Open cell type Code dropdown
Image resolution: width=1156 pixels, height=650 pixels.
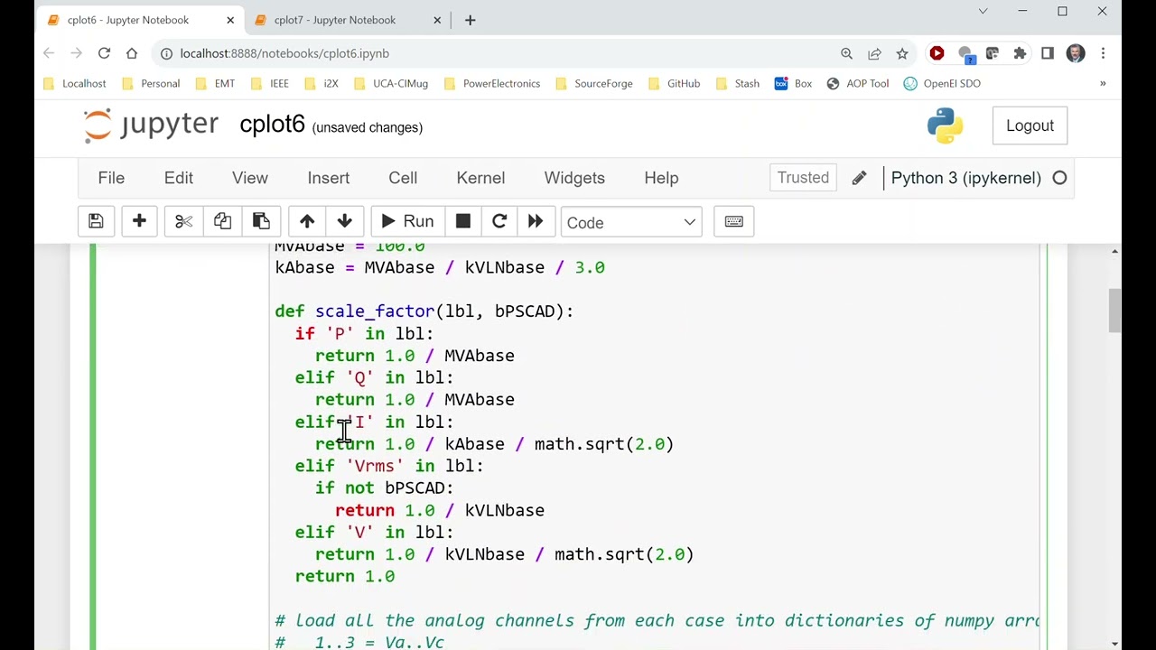pos(630,222)
